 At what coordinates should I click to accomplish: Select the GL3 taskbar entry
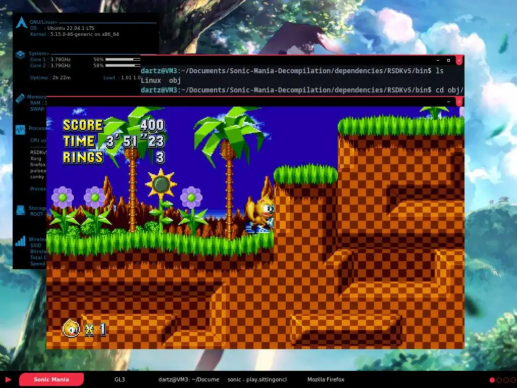click(120, 379)
